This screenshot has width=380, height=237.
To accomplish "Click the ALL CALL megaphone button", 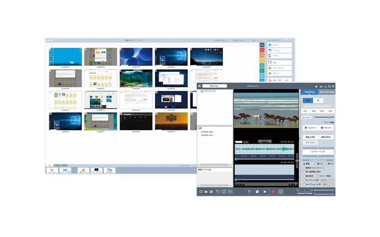I will (52, 170).
